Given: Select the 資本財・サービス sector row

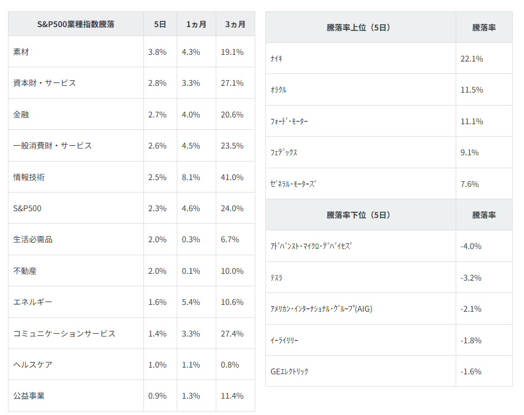Looking at the screenshot, I should click(44, 83).
